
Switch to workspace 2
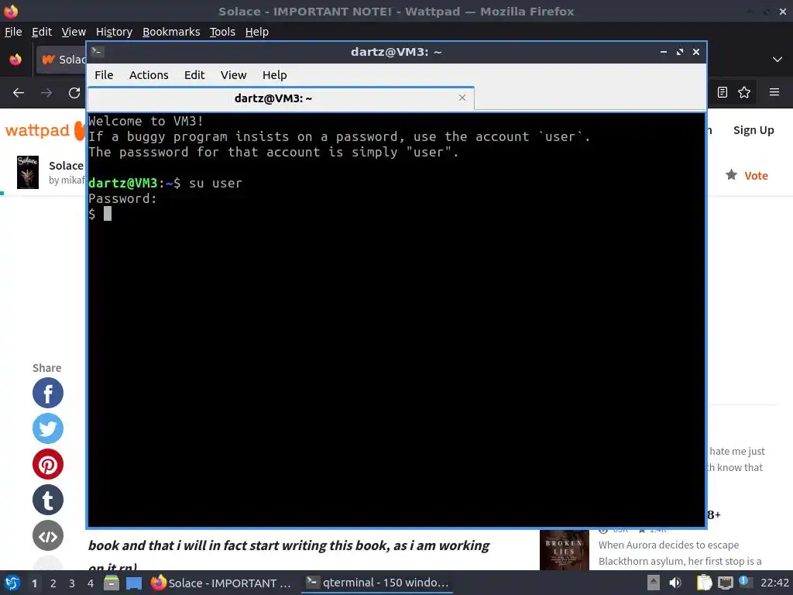coord(53,583)
